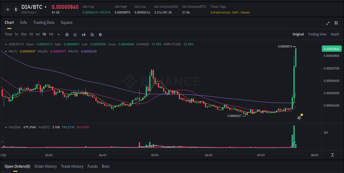Viewport: 344px width, 173px height.
Task: Click the yellow-badged notes icon on chart
Action: tap(299, 117)
